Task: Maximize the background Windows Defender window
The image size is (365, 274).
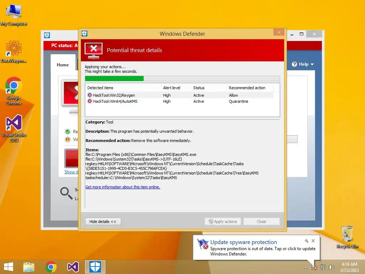Action: (302, 34)
